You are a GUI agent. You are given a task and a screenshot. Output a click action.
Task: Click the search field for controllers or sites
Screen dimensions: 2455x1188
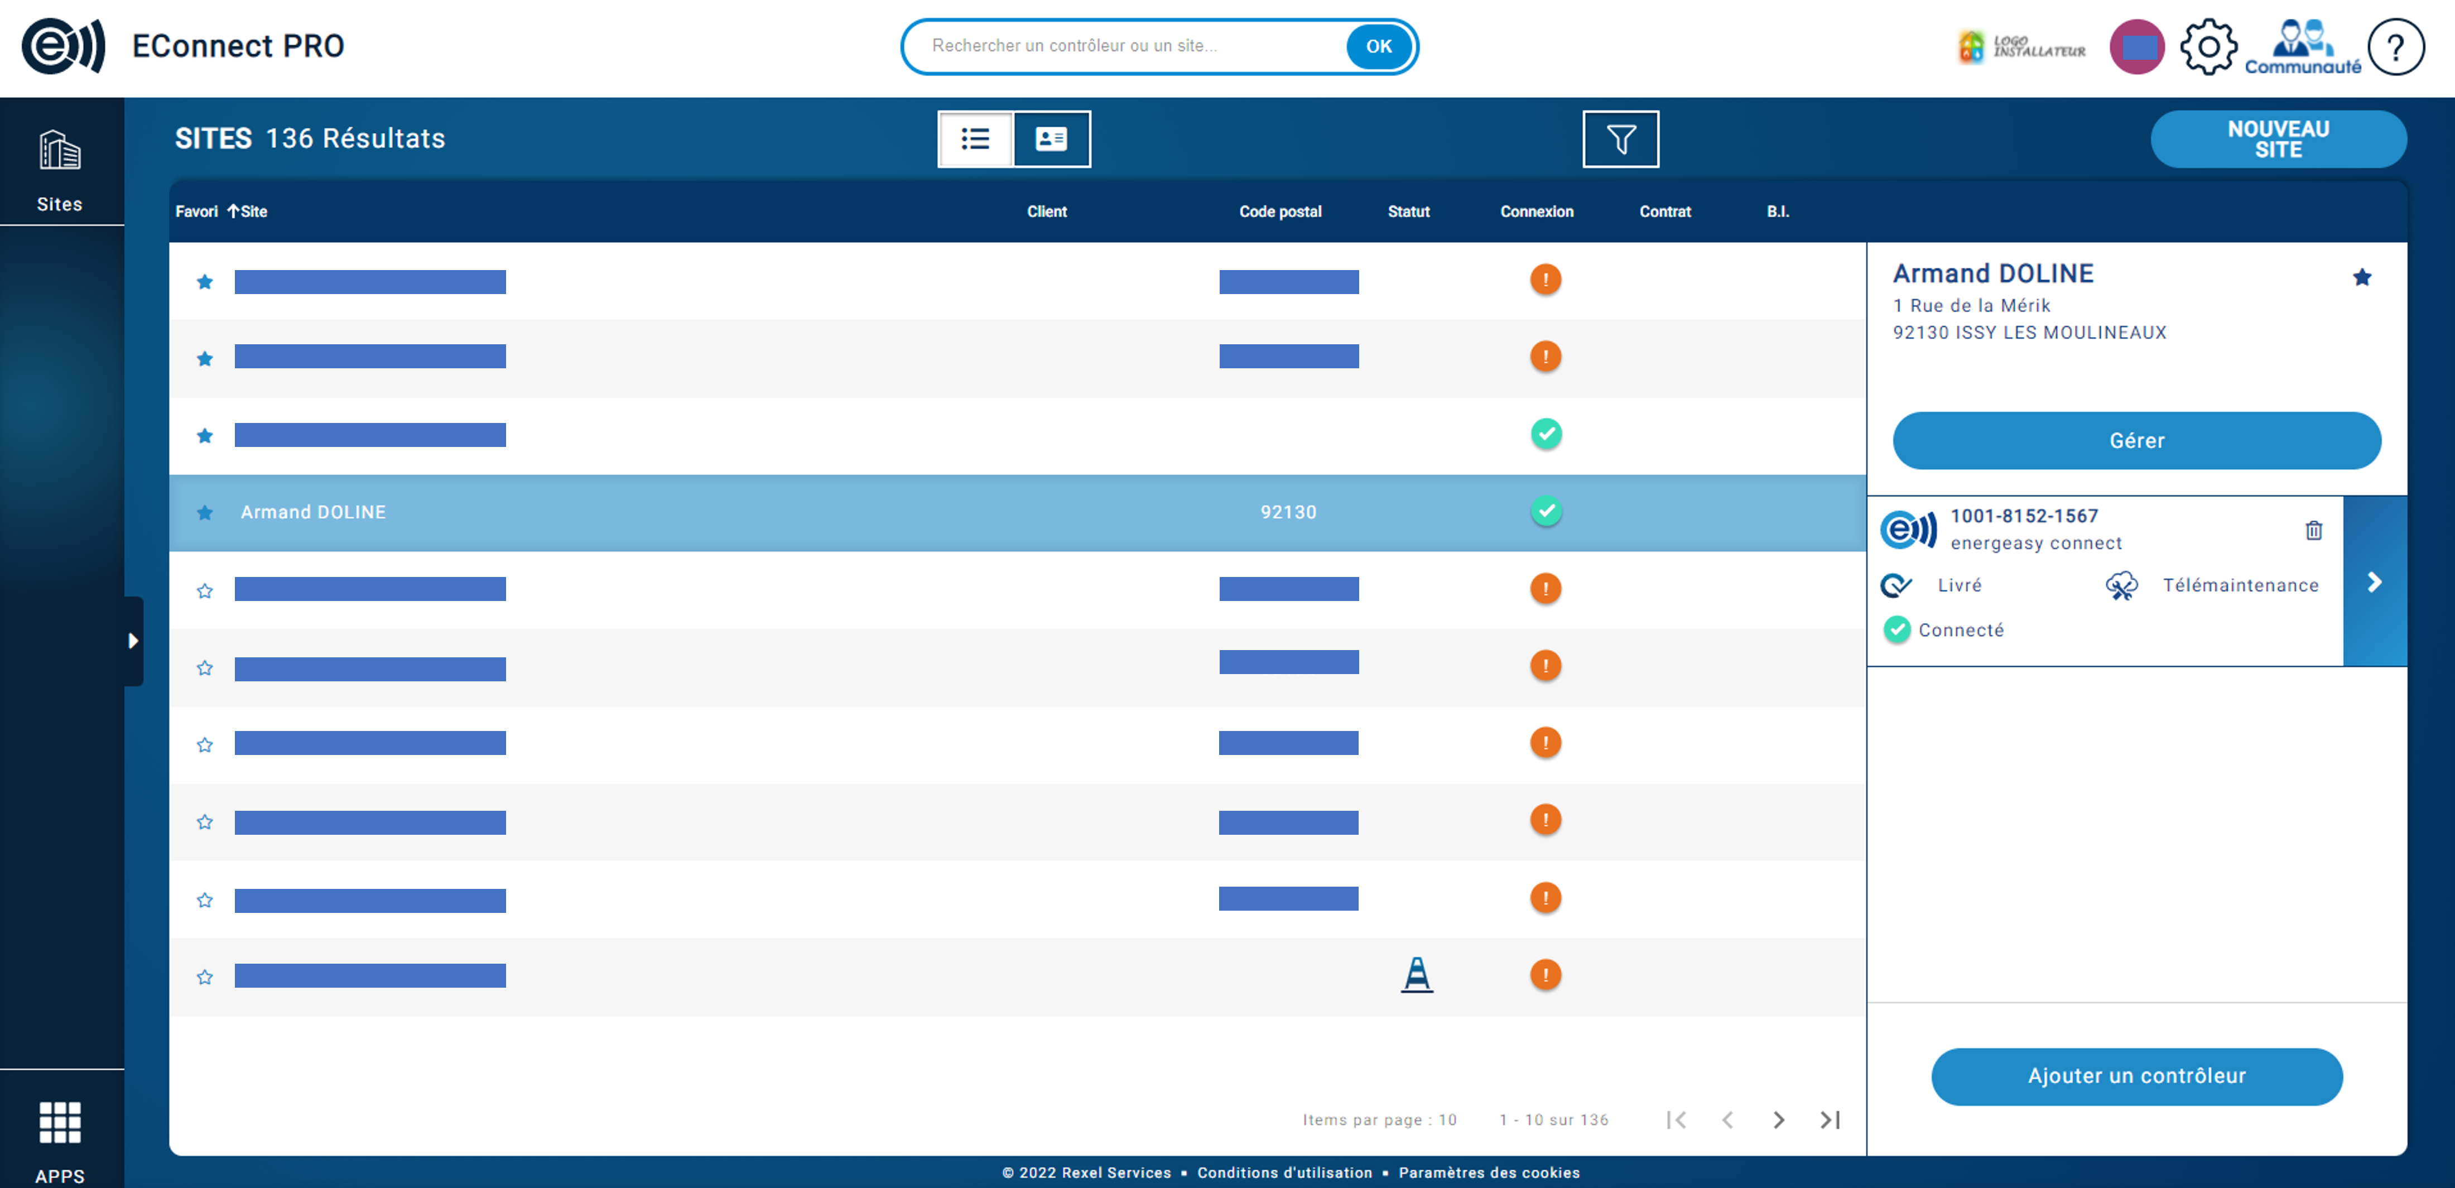tap(1125, 45)
